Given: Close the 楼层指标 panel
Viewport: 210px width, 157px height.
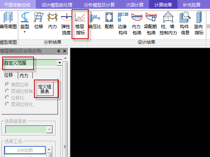Looking at the screenshot, I should click(65, 51).
